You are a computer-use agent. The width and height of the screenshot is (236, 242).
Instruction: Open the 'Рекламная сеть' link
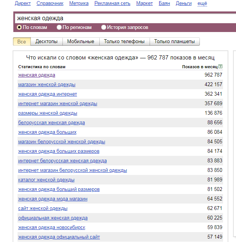[112, 3]
